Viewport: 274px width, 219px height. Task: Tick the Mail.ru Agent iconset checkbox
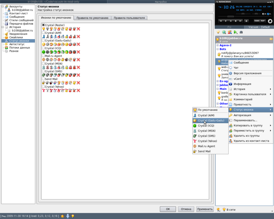click(x=43, y=56)
